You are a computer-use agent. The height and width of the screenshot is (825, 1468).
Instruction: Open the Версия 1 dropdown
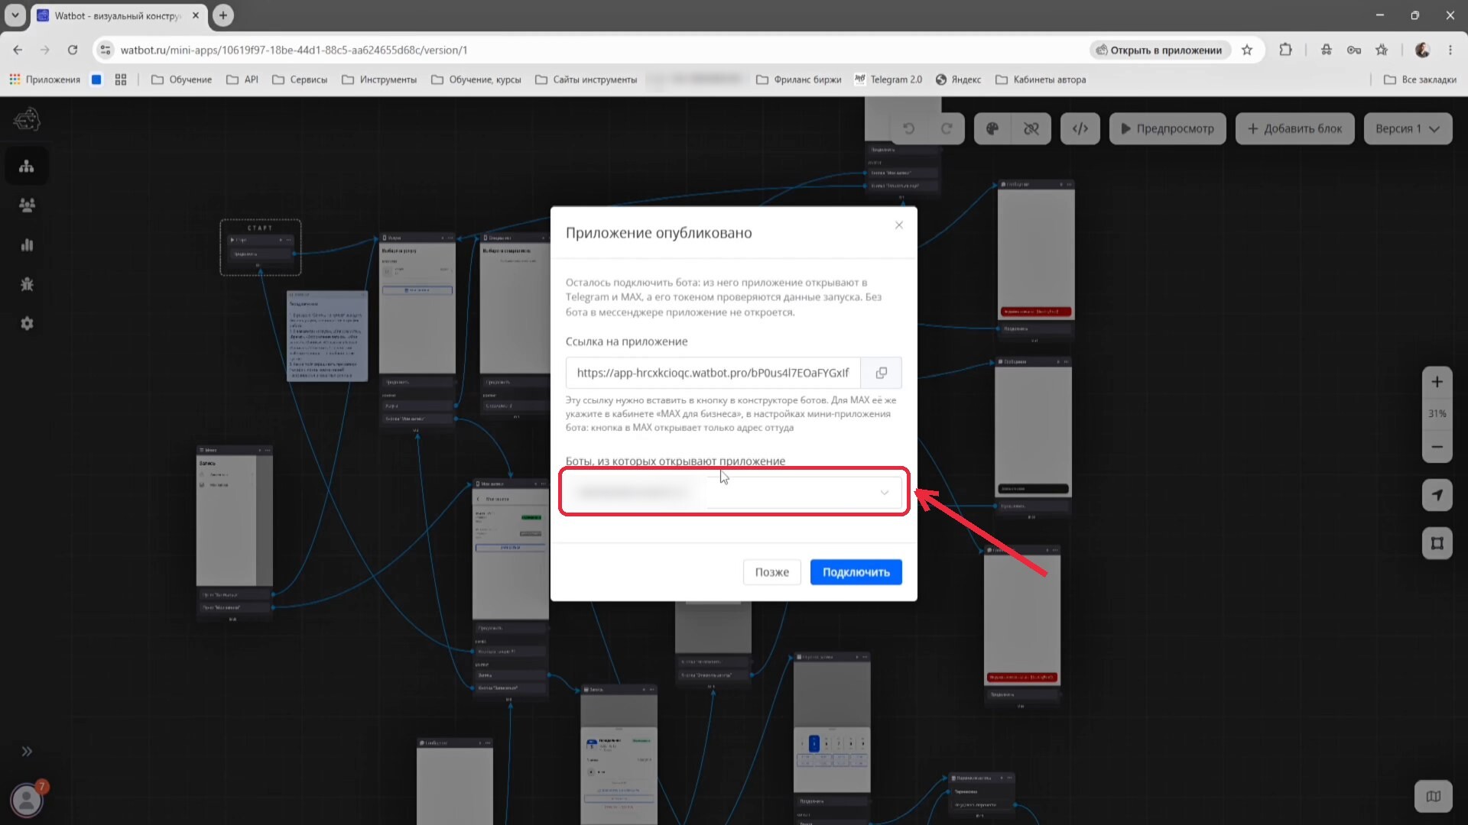click(1408, 128)
